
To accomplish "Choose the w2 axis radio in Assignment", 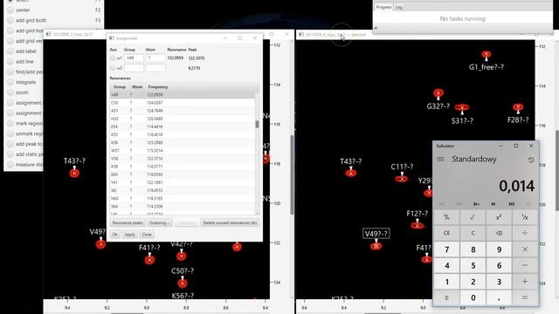I will tap(113, 68).
